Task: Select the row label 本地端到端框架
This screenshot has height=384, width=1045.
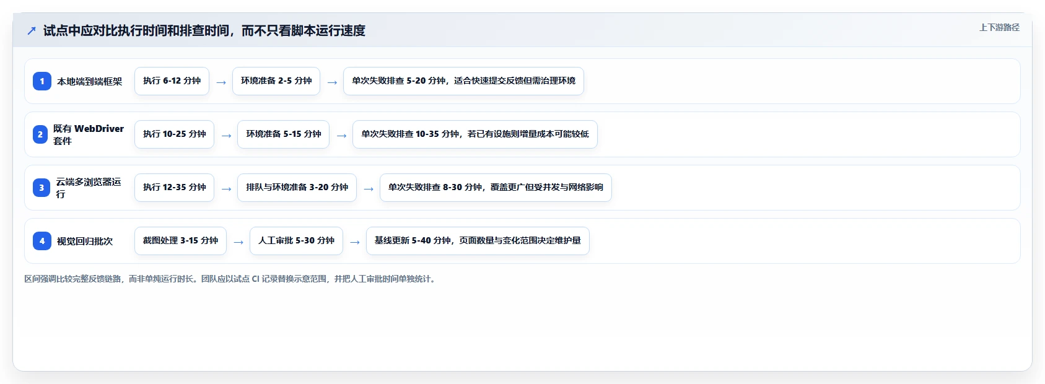Action: [90, 81]
